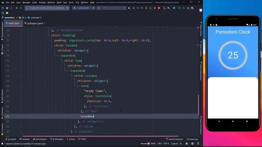262x147 pixels.
Task: Open the third device dropdown in toolbar
Action: (x=111, y=8)
